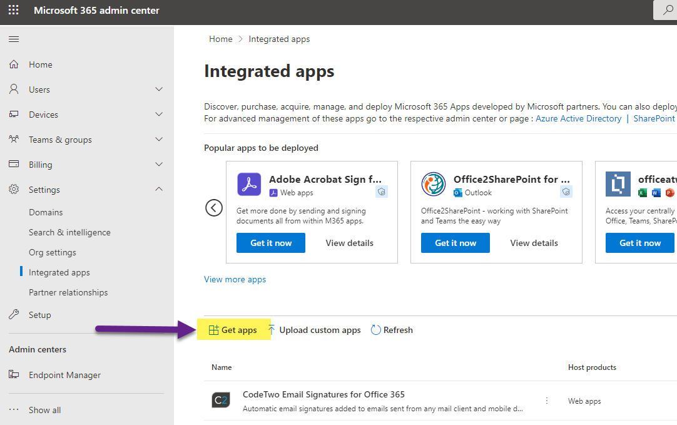Click Integrated apps in the breadcrumb

tap(279, 39)
